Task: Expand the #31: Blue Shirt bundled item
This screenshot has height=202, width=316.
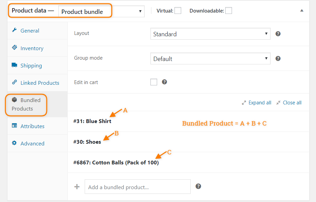Action: (x=188, y=121)
